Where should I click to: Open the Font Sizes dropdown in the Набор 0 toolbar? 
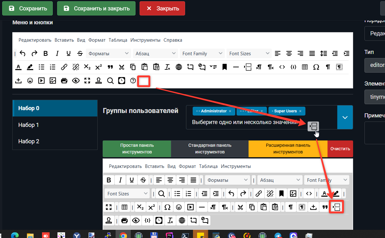(127, 193)
